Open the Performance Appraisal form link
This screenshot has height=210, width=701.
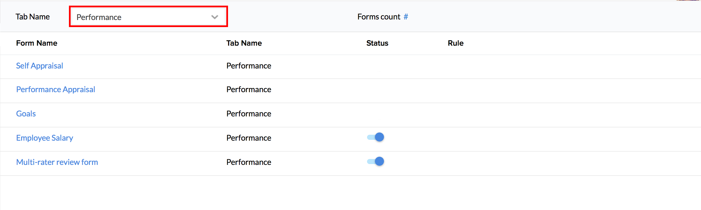56,89
